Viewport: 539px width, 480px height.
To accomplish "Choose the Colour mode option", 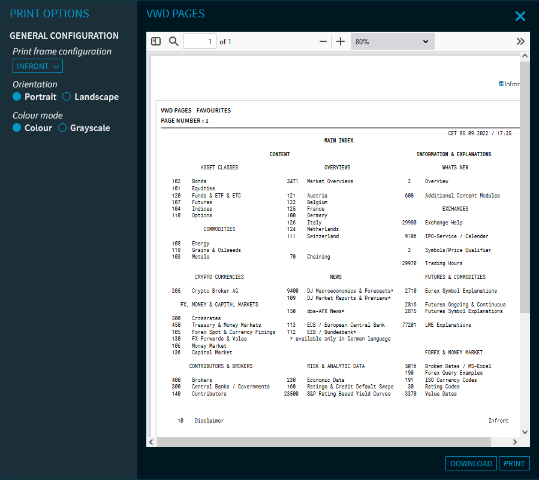I will click(x=17, y=128).
